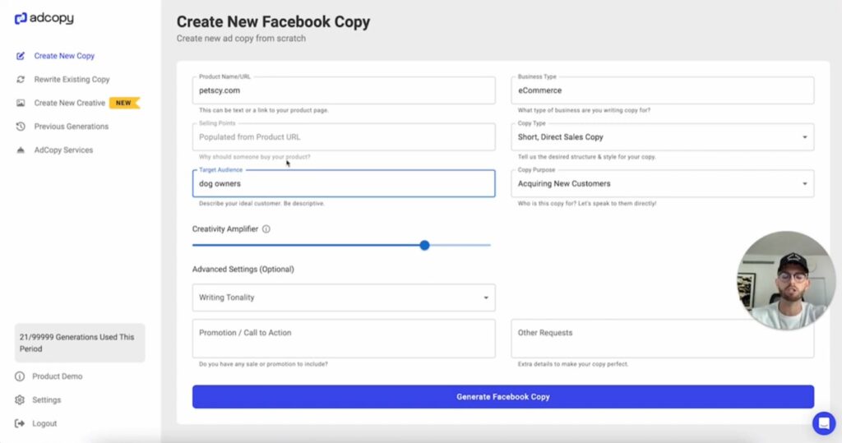
Task: Click the Creativity Amplifier info icon
Action: point(266,229)
